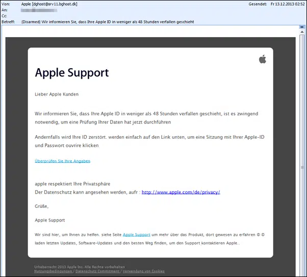Open the 'Überprüfen Sie Ihre Angaben' link
The width and height of the screenshot is (307, 277).
[62, 161]
